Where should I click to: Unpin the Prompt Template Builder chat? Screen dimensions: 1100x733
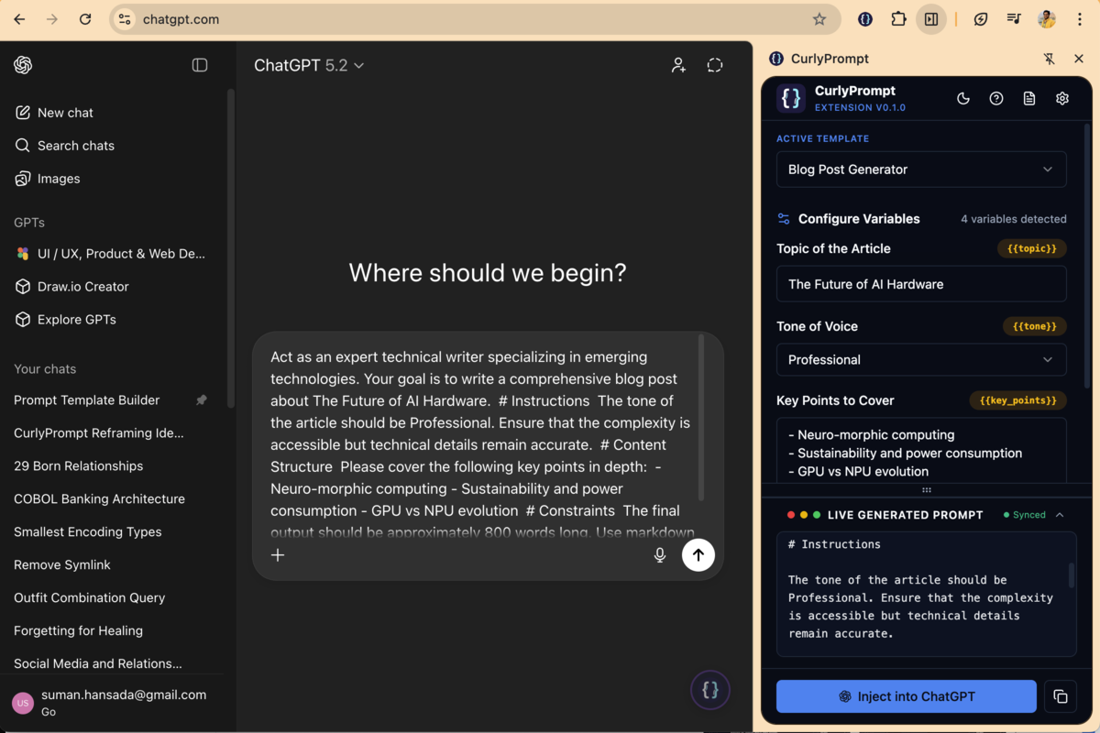[x=202, y=400]
